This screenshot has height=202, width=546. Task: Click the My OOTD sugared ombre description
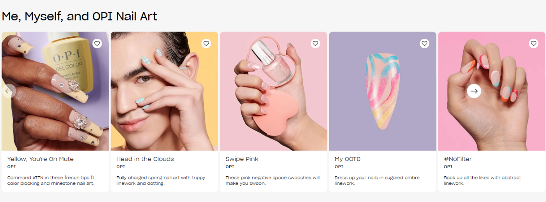click(377, 180)
